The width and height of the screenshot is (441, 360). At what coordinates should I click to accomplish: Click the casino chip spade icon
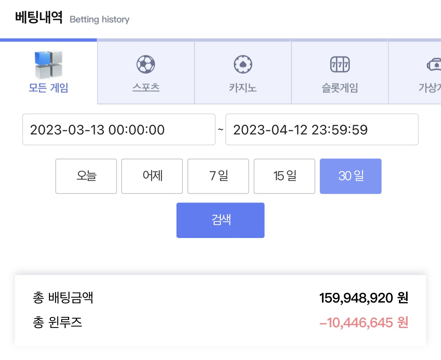(x=243, y=64)
